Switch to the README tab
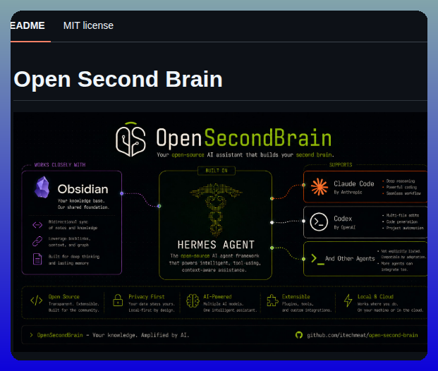 28,25
